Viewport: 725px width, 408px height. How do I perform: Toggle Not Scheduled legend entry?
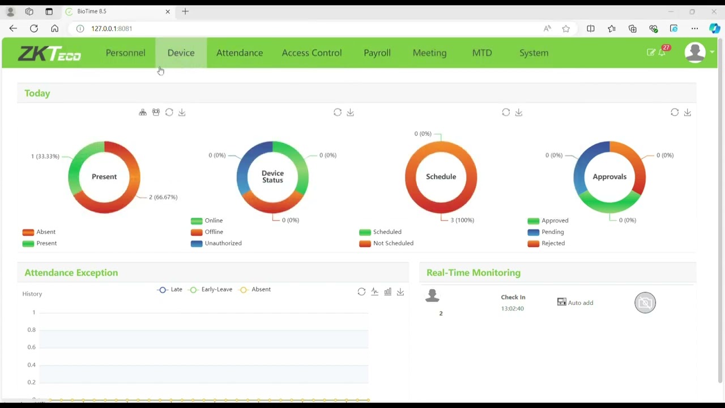pyautogui.click(x=386, y=243)
